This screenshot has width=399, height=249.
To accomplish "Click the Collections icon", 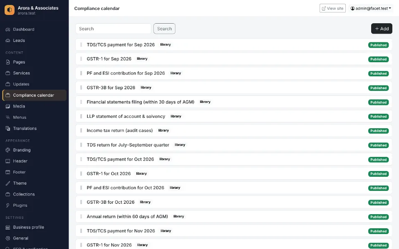I will 8,194.
